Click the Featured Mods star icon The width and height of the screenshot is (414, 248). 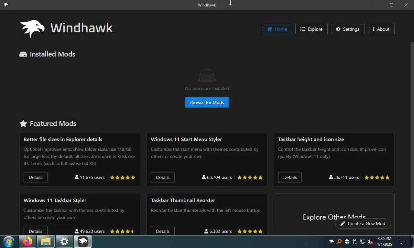click(23, 124)
